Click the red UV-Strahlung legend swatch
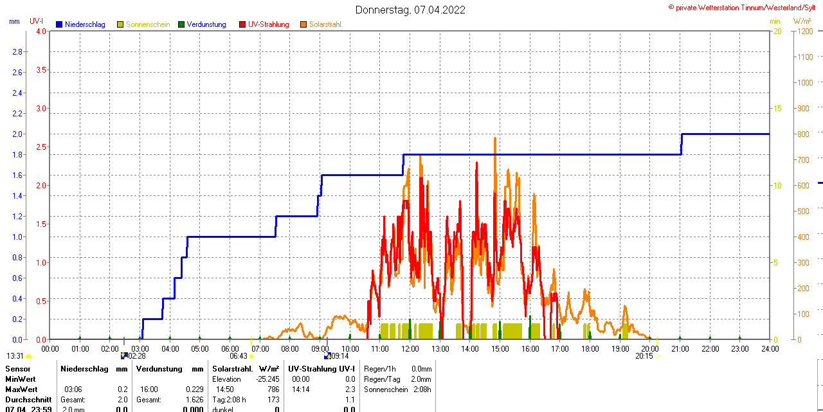This screenshot has width=823, height=412. (242, 24)
